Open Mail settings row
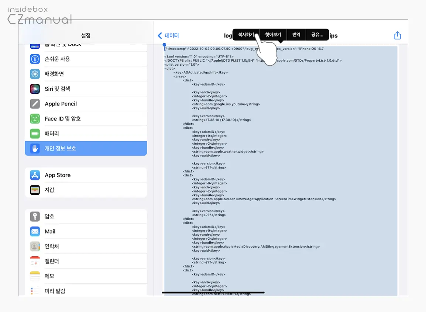Viewport: 426px width, 312px height. click(86, 232)
